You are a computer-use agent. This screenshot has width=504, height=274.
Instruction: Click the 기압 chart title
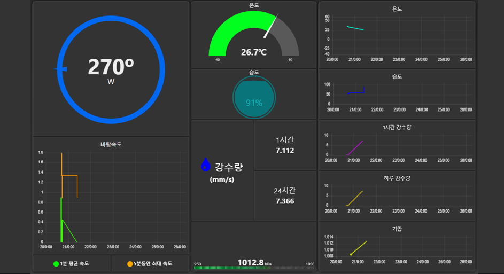pyautogui.click(x=397, y=229)
